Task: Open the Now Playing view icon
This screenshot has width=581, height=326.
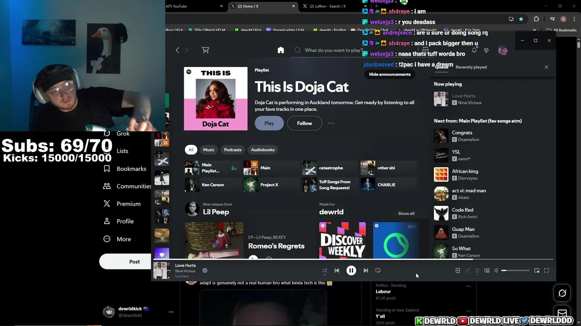Action: click(458, 271)
